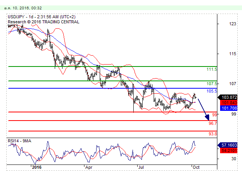The image size is (242, 175).
Task: Select the blue 105.5 pivot label
Action: pyautogui.click(x=212, y=91)
